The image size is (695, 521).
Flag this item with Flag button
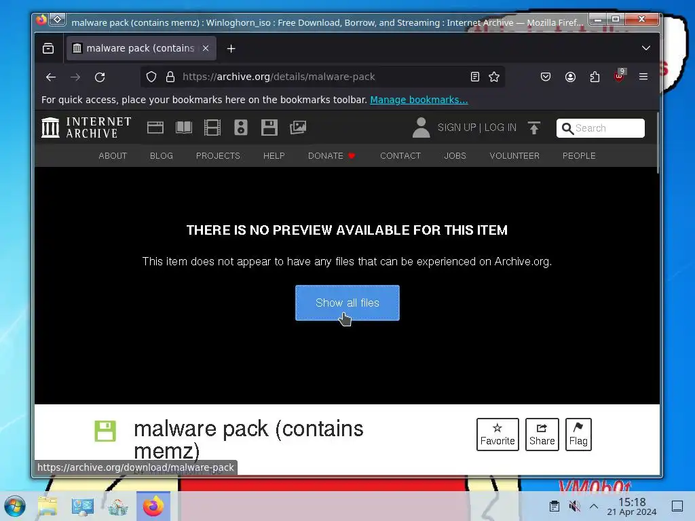[x=578, y=435]
